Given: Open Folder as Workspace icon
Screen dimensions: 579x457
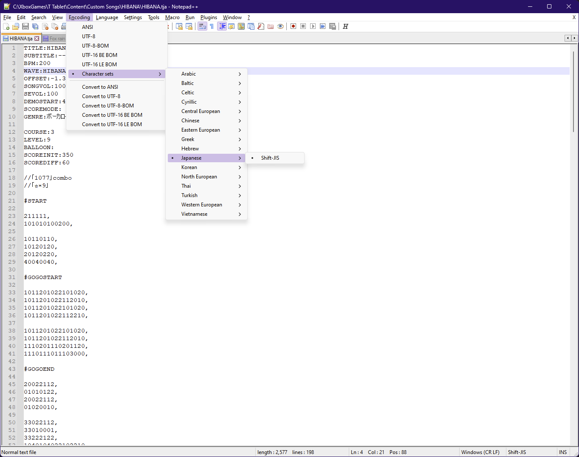Looking at the screenshot, I should (x=271, y=26).
